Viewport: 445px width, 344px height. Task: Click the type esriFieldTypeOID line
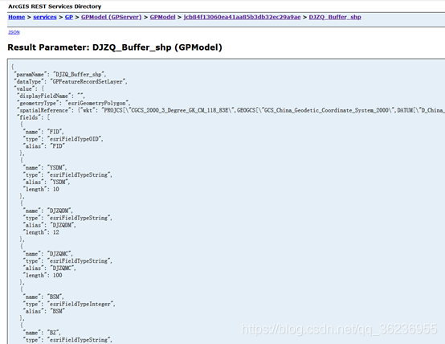63,139
